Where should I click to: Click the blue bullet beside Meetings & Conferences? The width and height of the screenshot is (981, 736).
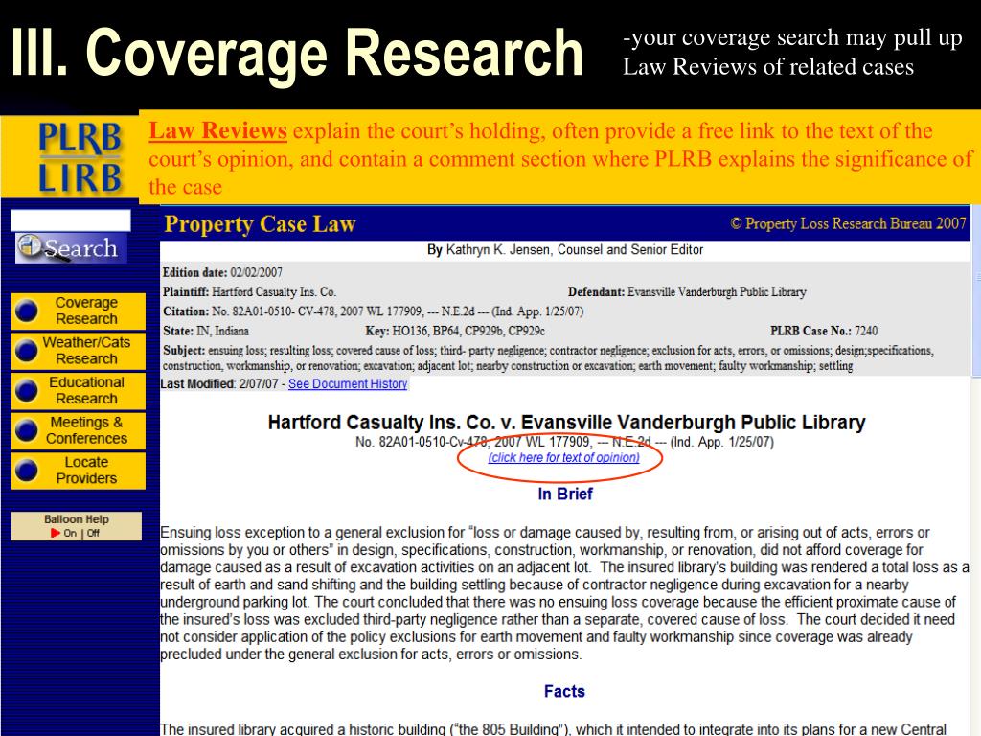27,430
